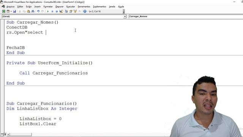This screenshot has height=137, width=243.
Task: Open the Editar menu
Action: 20,6
